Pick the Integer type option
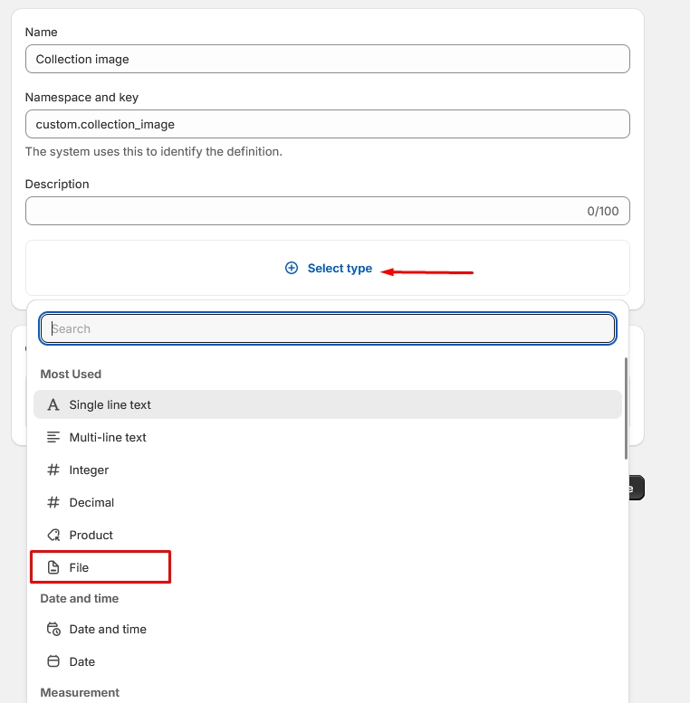Screen dimensions: 690x703 tap(89, 470)
